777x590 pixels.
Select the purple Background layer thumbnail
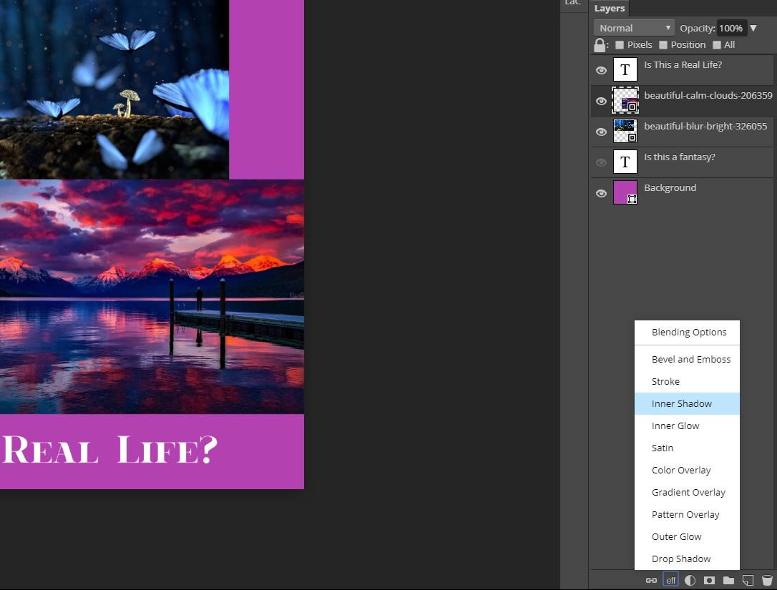pos(625,192)
